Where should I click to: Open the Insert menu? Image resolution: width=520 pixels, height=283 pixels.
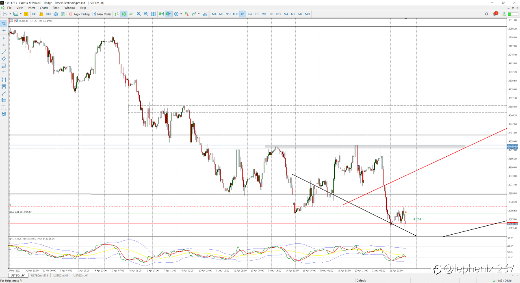click(31, 8)
